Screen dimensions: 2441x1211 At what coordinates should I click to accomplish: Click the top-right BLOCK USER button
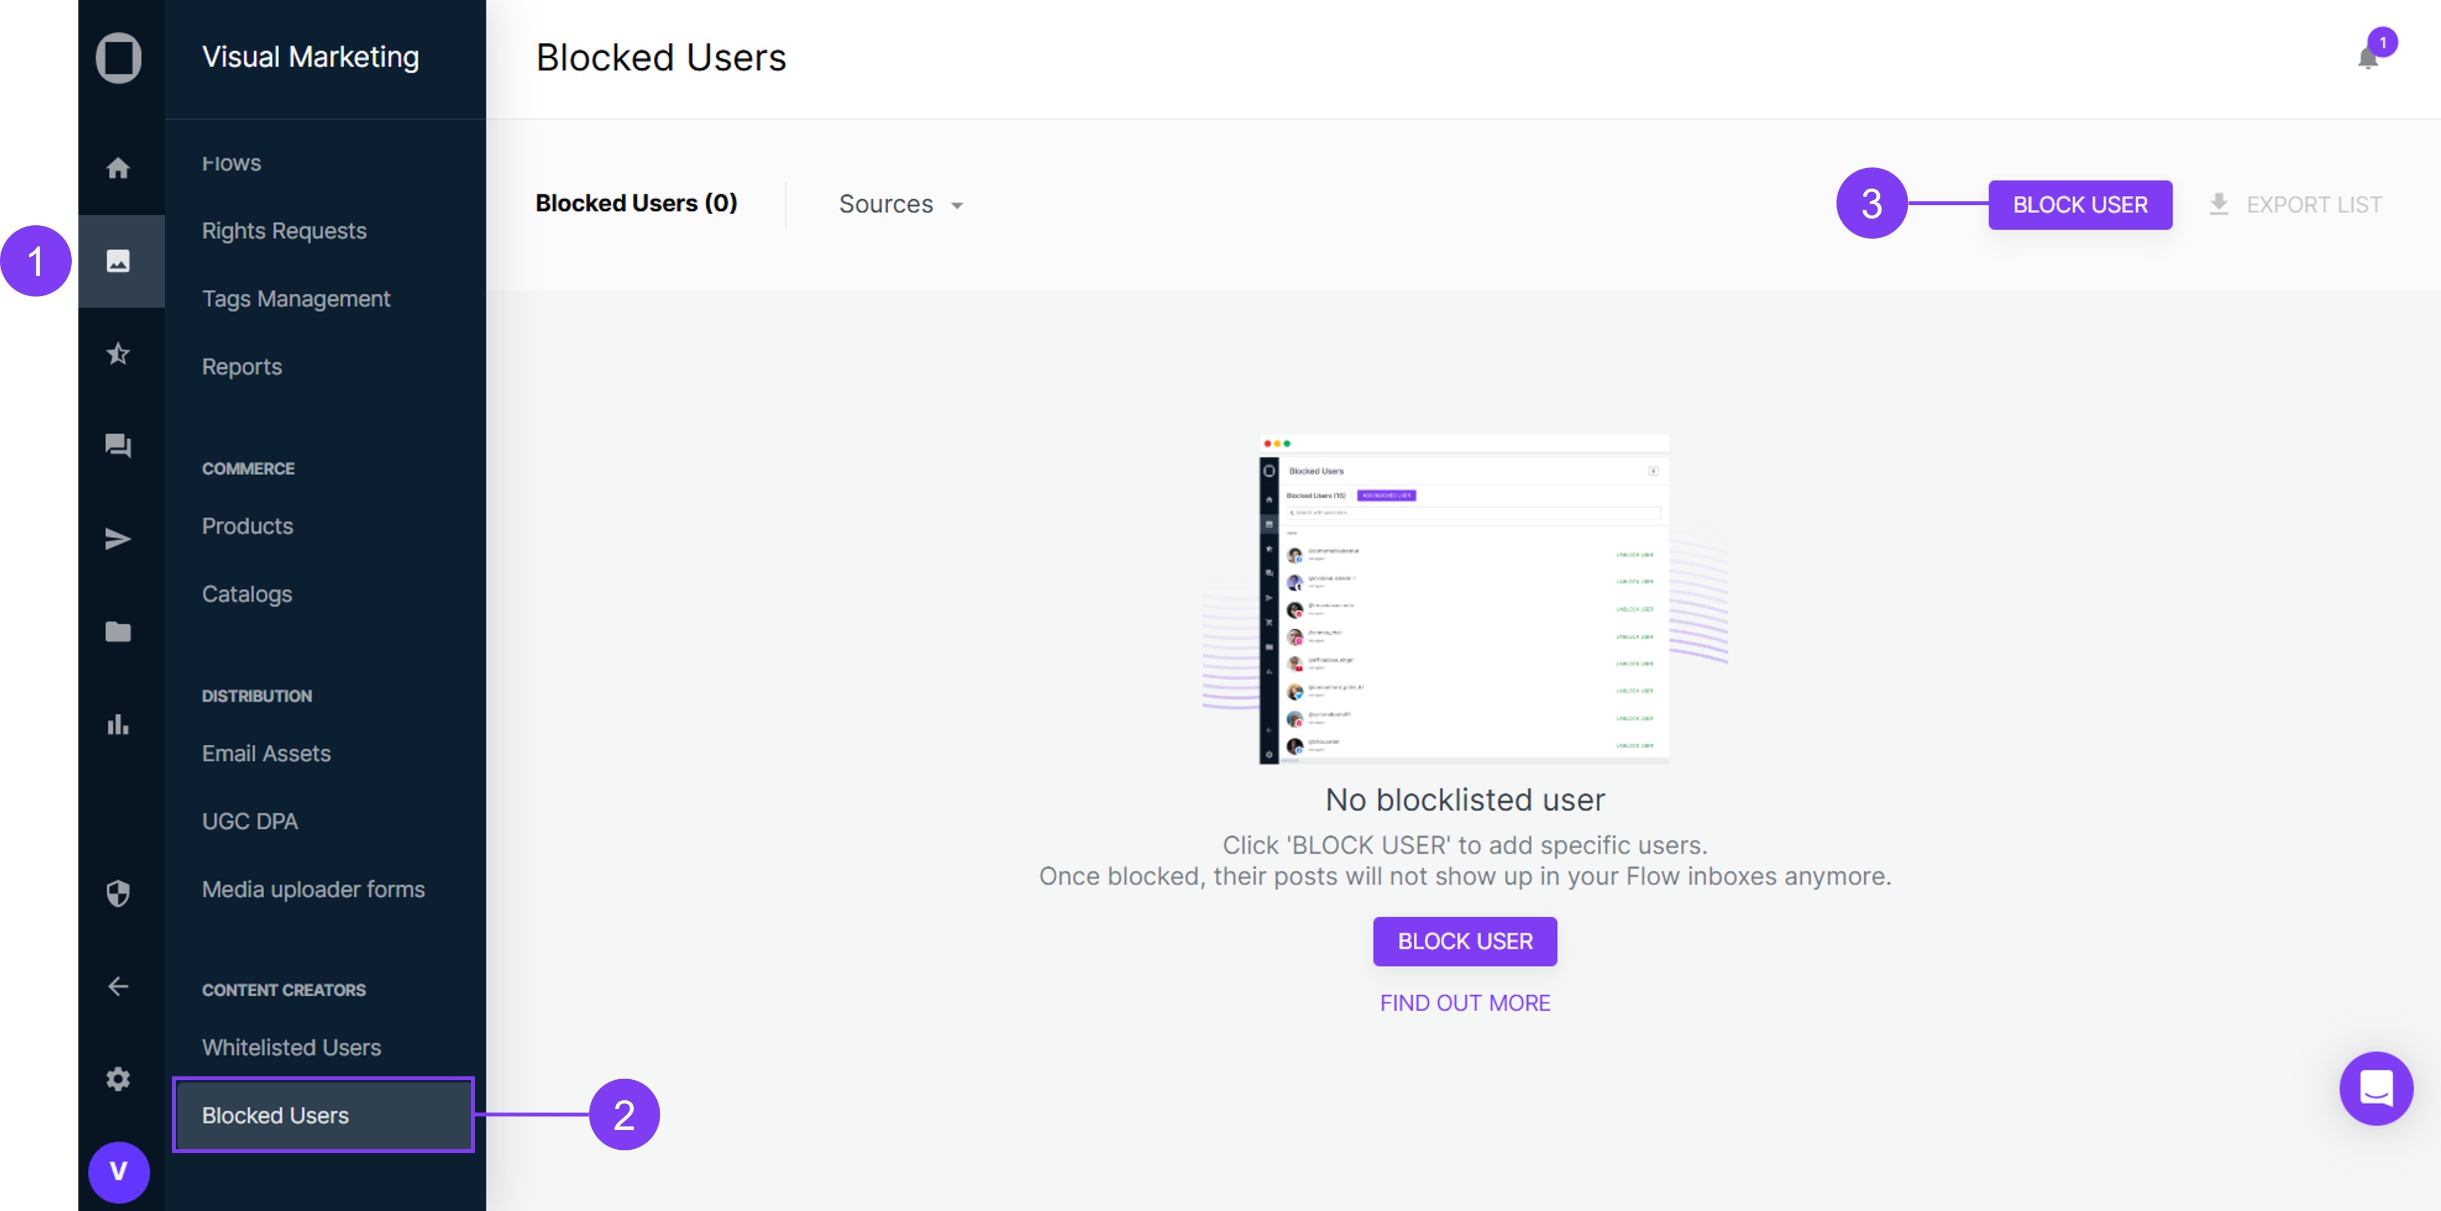pos(2079,205)
